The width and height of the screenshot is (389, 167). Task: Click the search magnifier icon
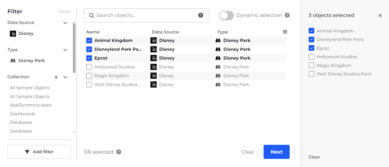(91, 16)
